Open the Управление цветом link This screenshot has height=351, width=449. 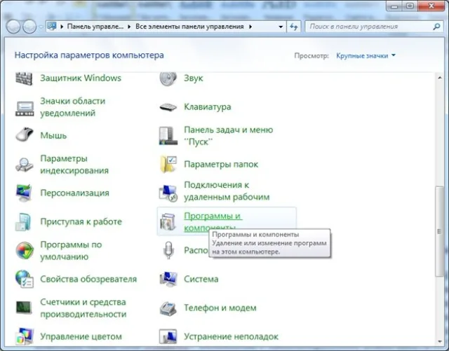(81, 336)
